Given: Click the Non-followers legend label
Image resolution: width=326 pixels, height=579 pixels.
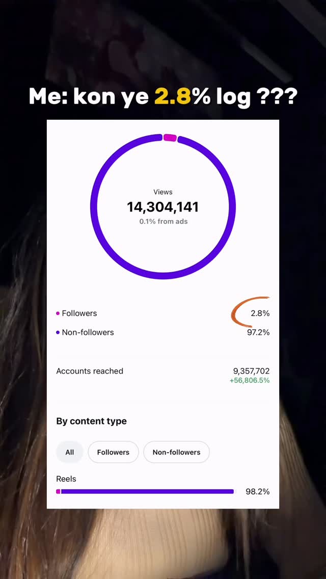Looking at the screenshot, I should [88, 332].
